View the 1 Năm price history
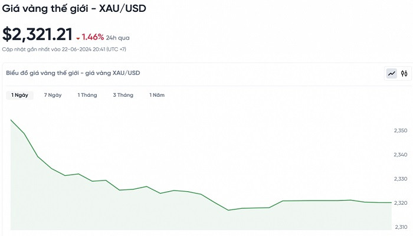The height and width of the screenshot is (236, 413). pyautogui.click(x=157, y=95)
